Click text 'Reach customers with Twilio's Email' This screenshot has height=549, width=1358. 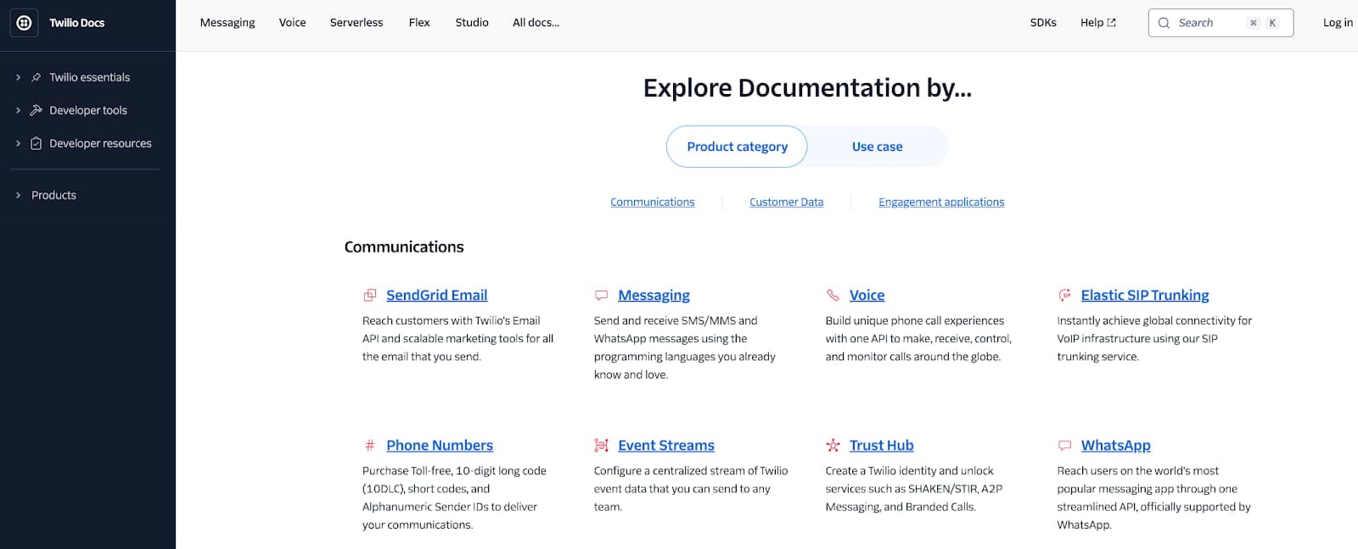click(x=451, y=320)
